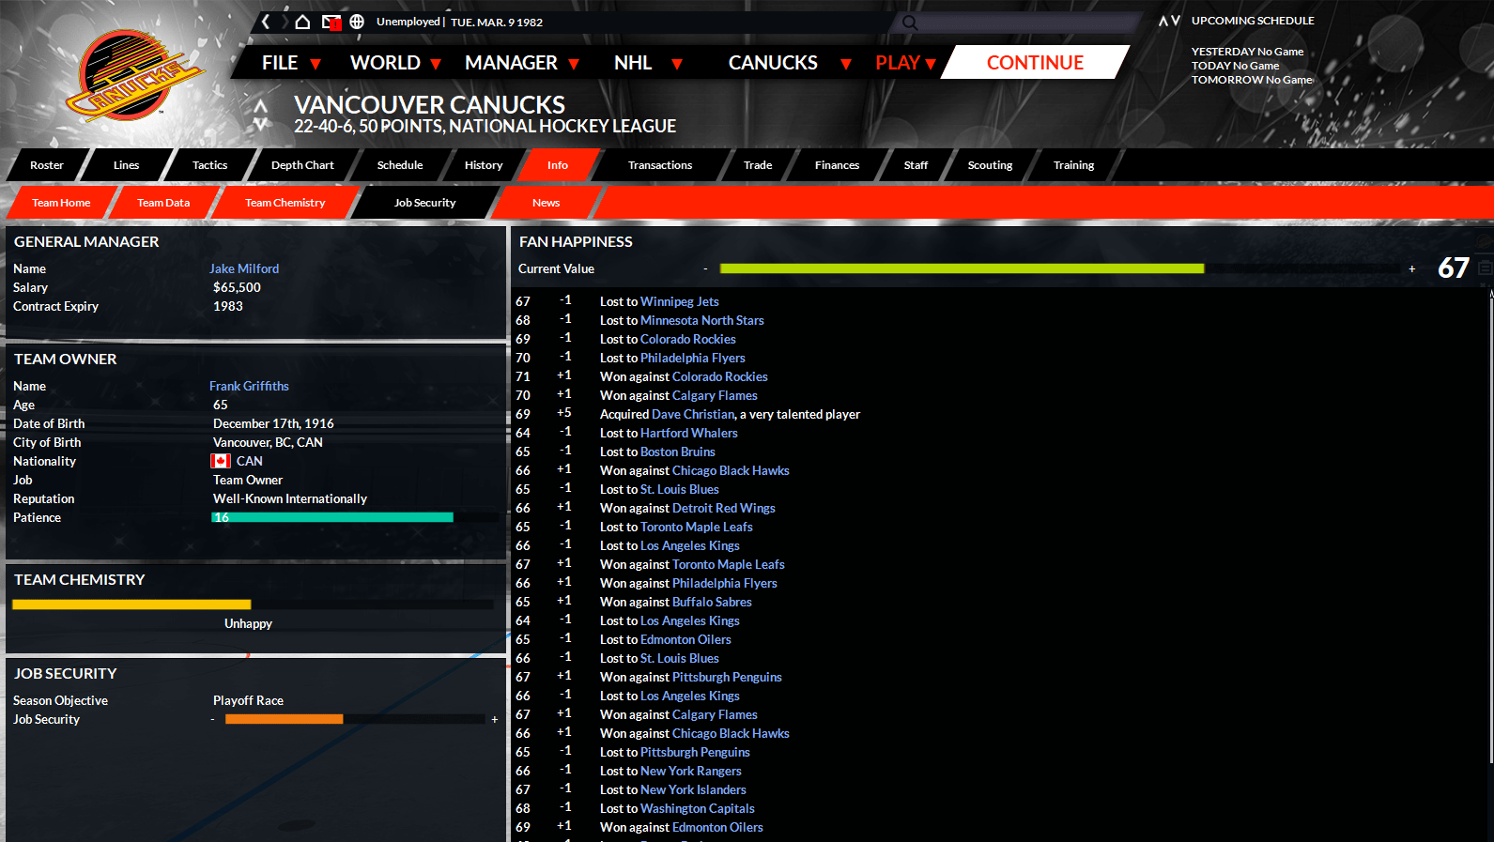Click the 'Unemployed' status text
The height and width of the screenshot is (842, 1494).
tap(408, 22)
